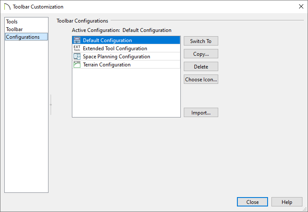Click the resize grip in the dialog corner
Viewport: 308px width, 212px height.
pos(305,209)
